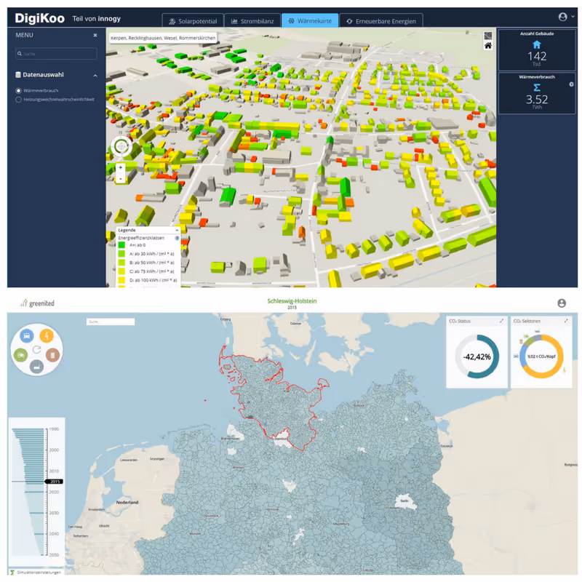The width and height of the screenshot is (582, 582).
Task: Open Simulationseinstellungen at the bottom left
Action: 39,573
